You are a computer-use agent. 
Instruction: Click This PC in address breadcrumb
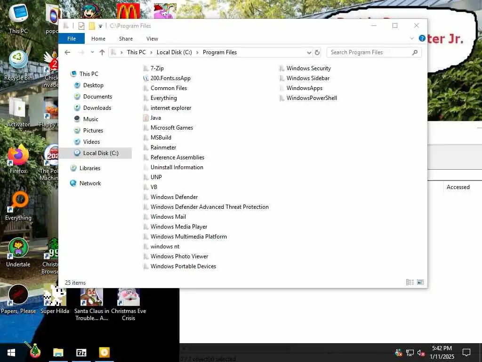click(x=136, y=52)
